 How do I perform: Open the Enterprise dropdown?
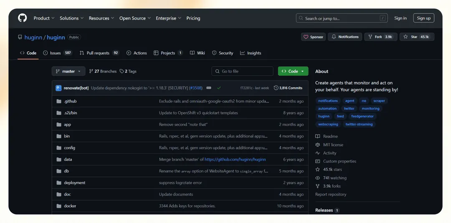coord(169,18)
